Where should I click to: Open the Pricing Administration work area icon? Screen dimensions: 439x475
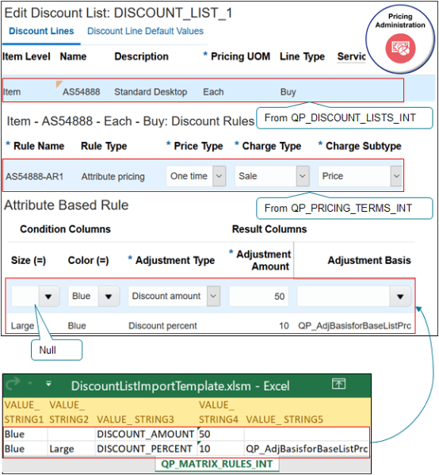(x=400, y=48)
